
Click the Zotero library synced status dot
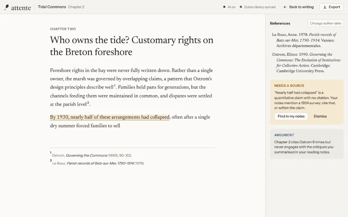[241, 7]
